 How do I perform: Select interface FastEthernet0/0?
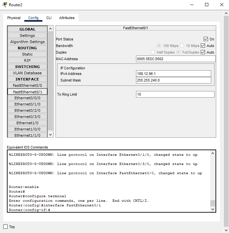click(27, 85)
